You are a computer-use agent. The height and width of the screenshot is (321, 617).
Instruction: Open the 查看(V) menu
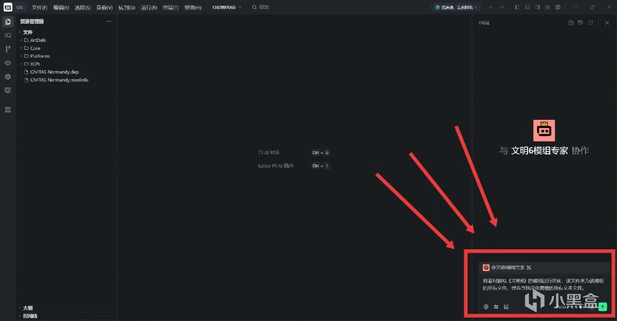104,7
